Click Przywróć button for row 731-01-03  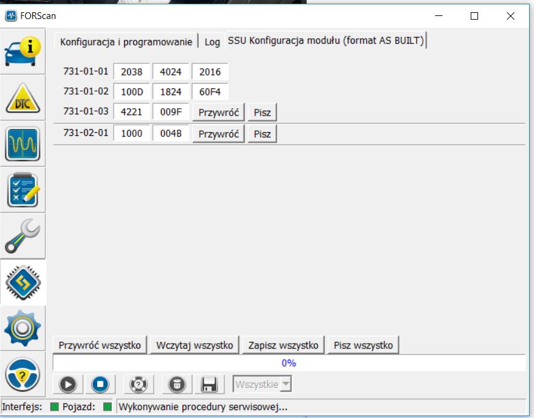click(x=218, y=113)
